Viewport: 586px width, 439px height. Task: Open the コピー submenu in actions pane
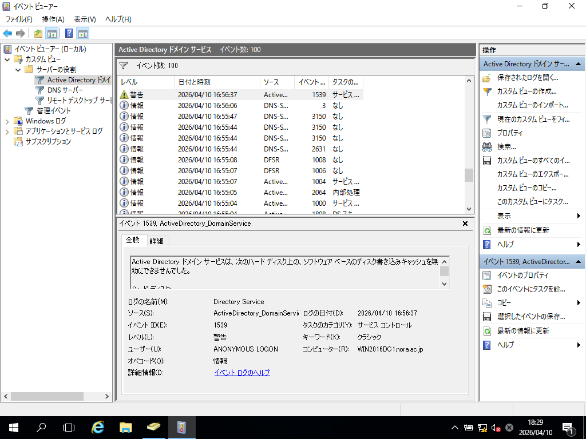(532, 303)
